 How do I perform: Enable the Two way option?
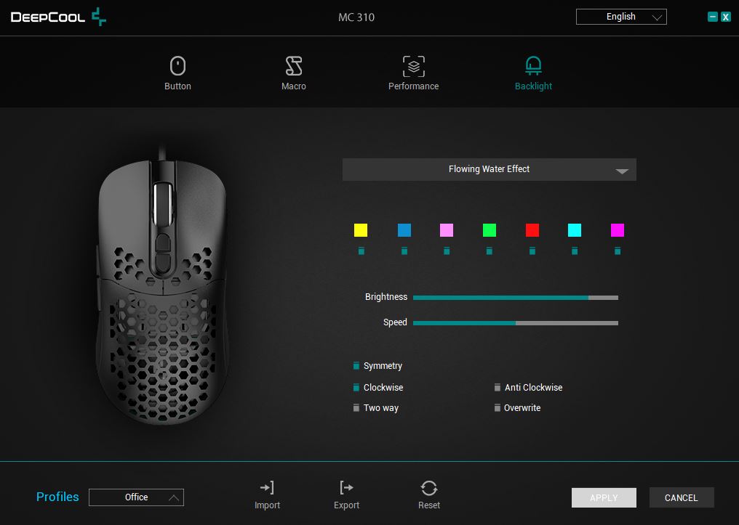[x=356, y=408]
